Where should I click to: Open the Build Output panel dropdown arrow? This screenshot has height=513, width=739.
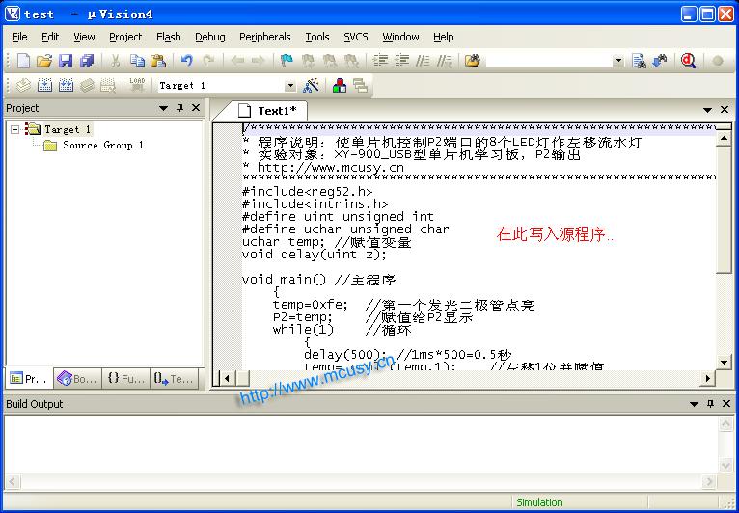(694, 404)
